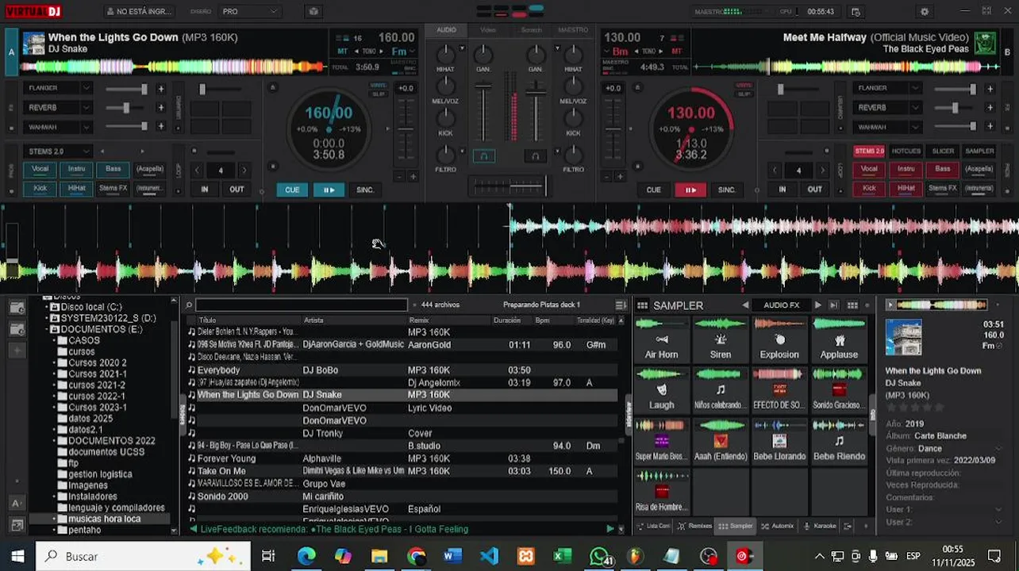This screenshot has height=571, width=1019.
Task: Toggle SLIP mode on left deck
Action: [x=379, y=94]
